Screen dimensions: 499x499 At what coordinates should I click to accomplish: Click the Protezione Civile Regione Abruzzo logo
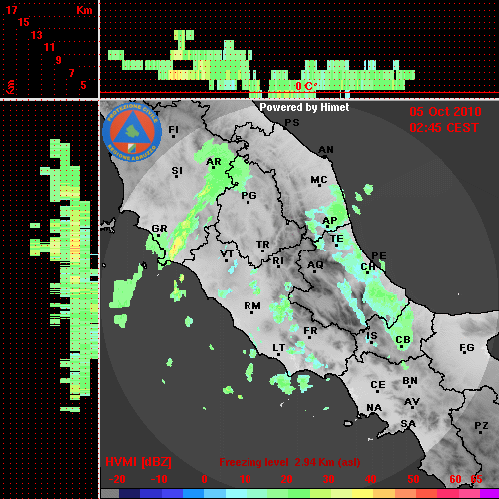tap(132, 132)
